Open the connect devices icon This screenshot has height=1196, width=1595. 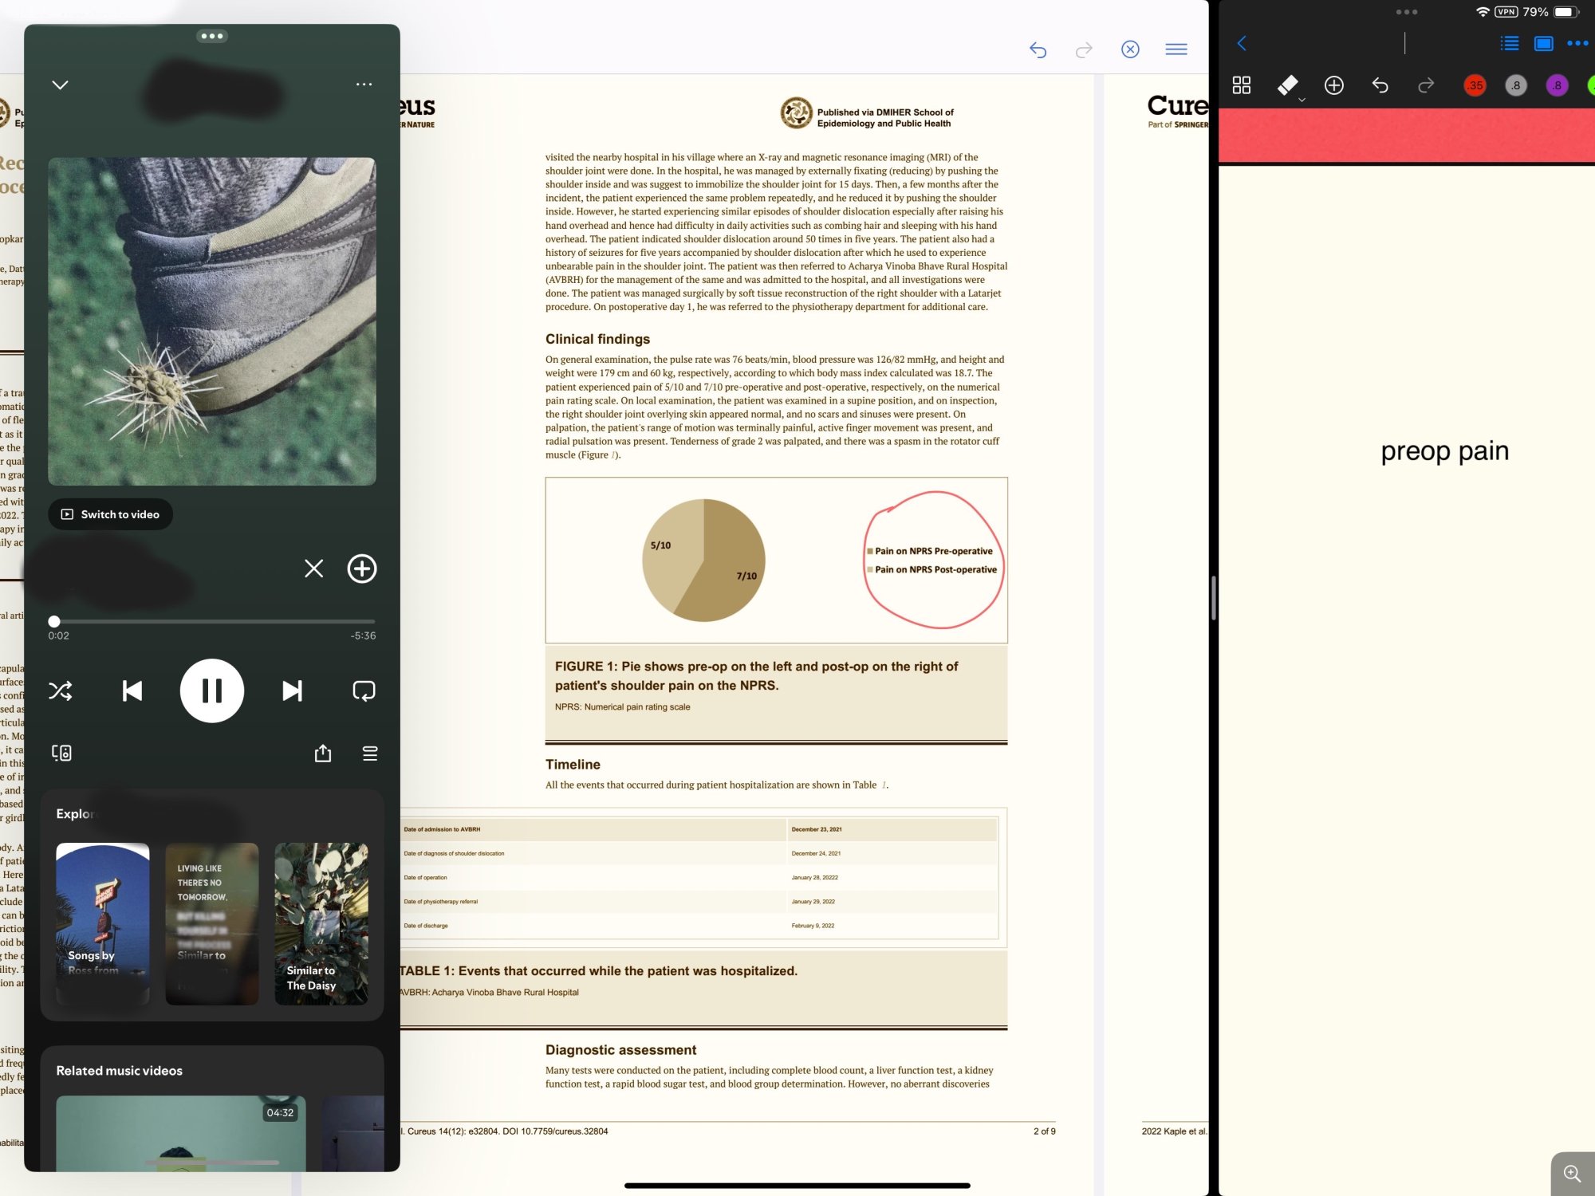pos(61,753)
